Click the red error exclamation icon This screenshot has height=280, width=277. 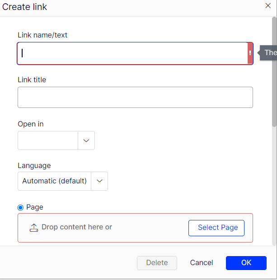pos(250,53)
